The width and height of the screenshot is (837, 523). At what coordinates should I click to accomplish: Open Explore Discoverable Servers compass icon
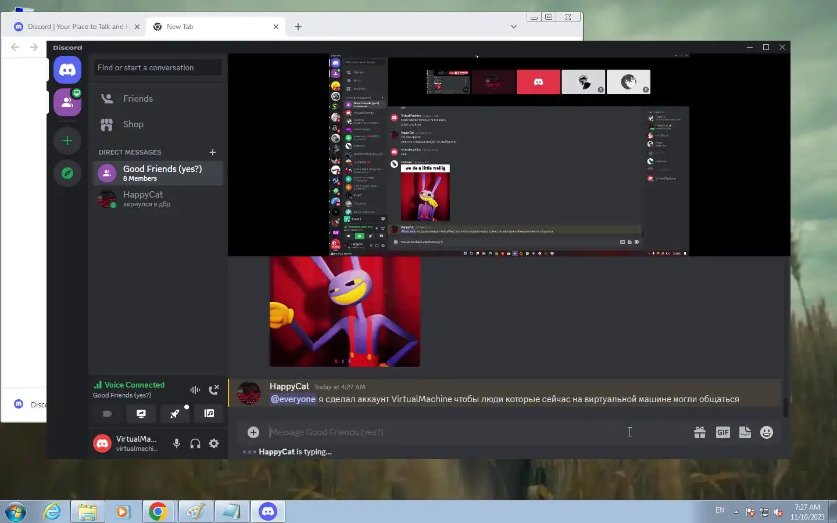(x=67, y=173)
